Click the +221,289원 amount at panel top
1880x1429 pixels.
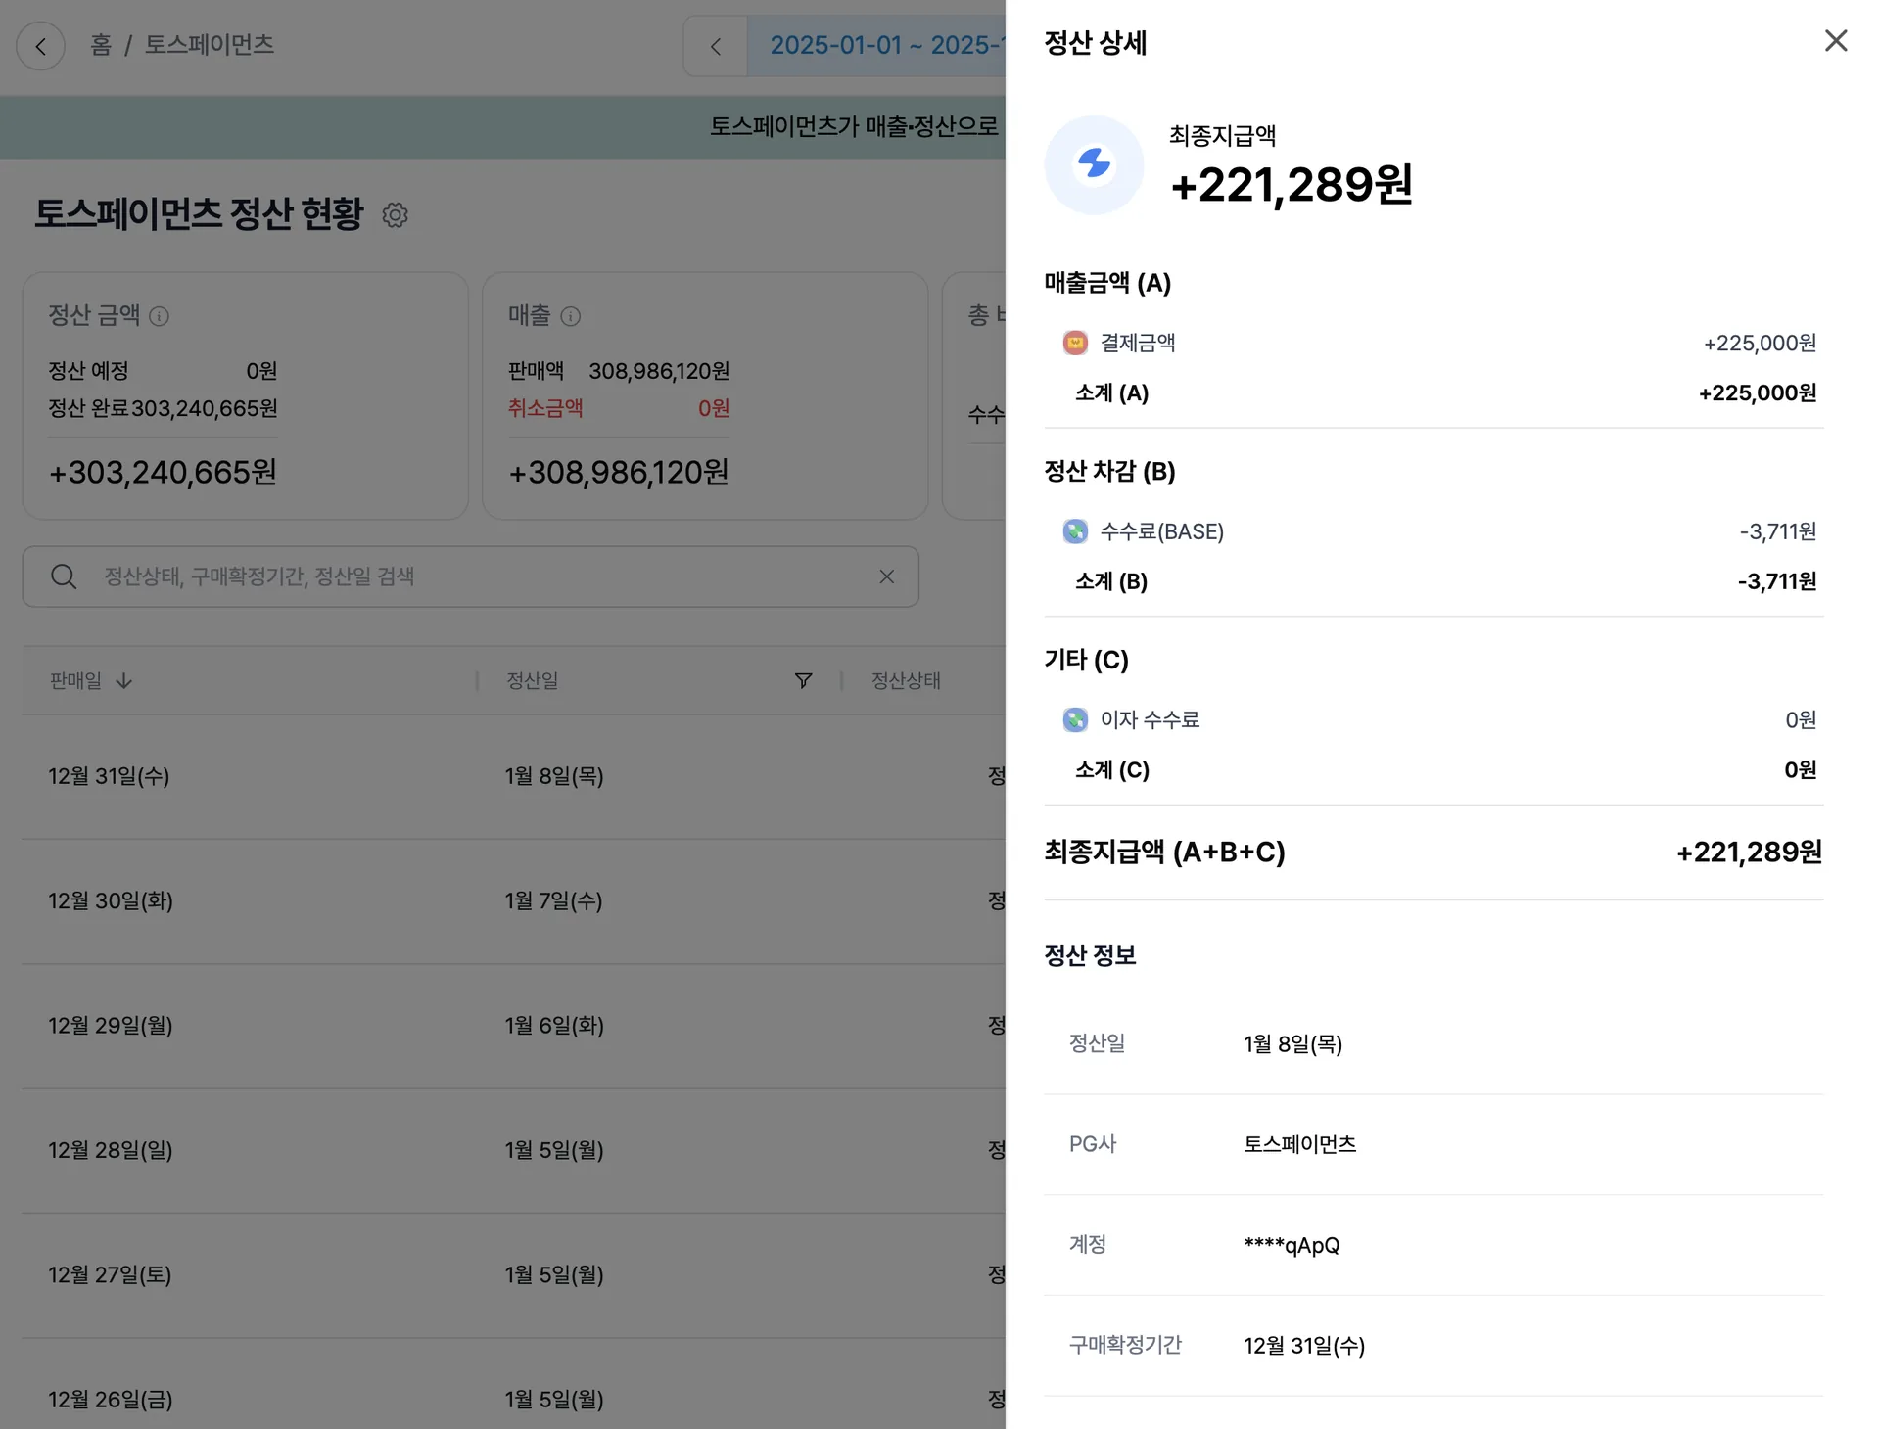click(x=1292, y=185)
